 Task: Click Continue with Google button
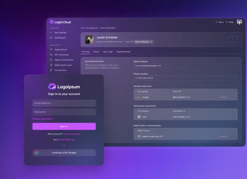[64, 153]
